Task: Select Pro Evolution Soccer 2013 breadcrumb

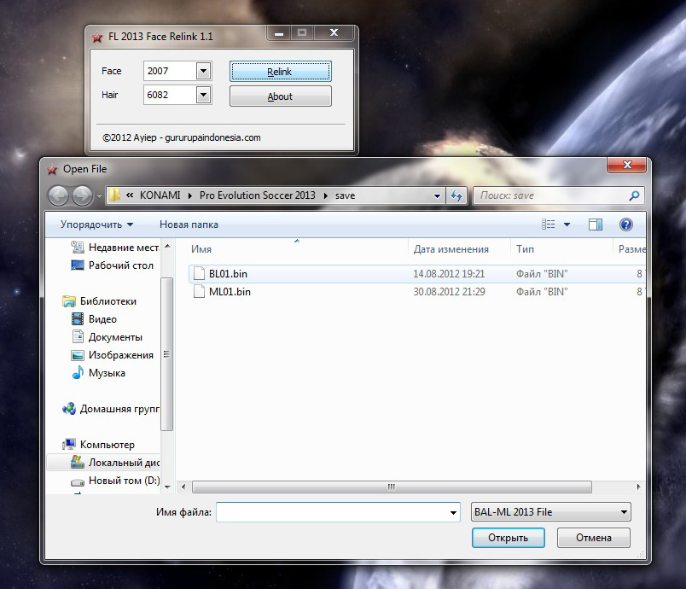Action: click(258, 195)
